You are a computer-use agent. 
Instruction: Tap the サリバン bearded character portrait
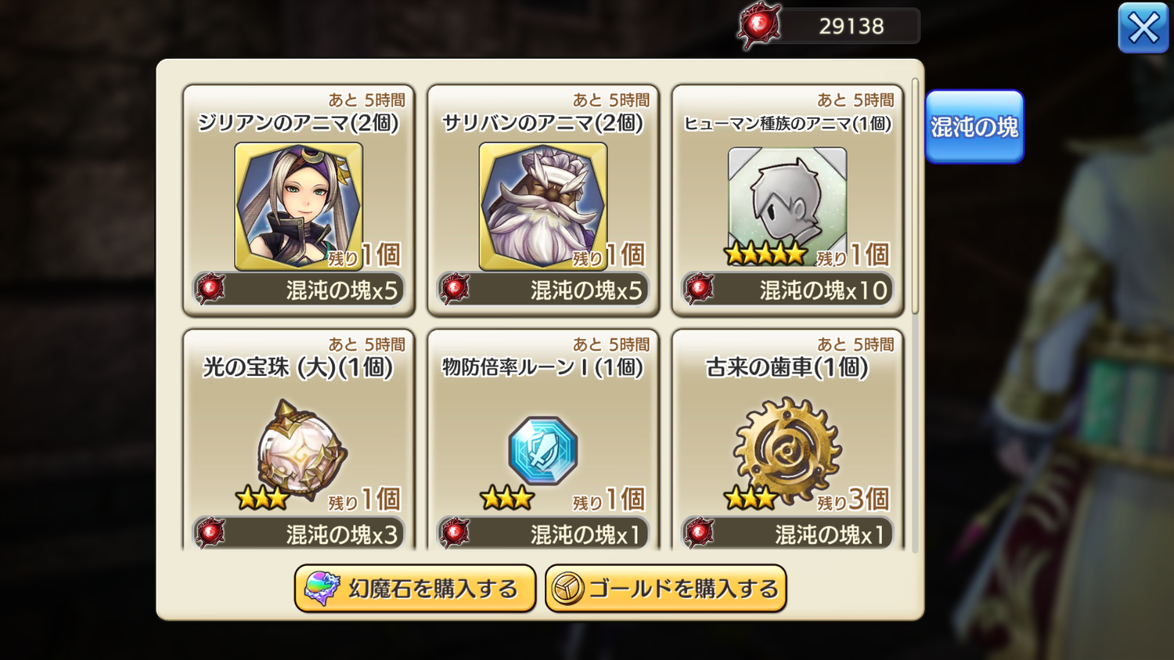point(543,206)
